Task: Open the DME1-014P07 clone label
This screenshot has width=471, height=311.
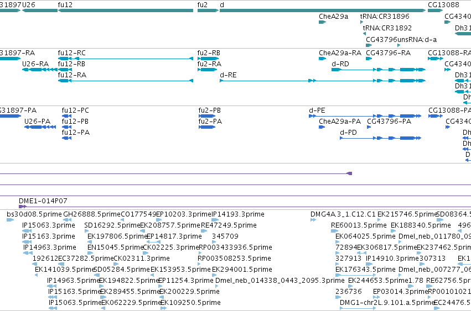Action: tap(43, 201)
